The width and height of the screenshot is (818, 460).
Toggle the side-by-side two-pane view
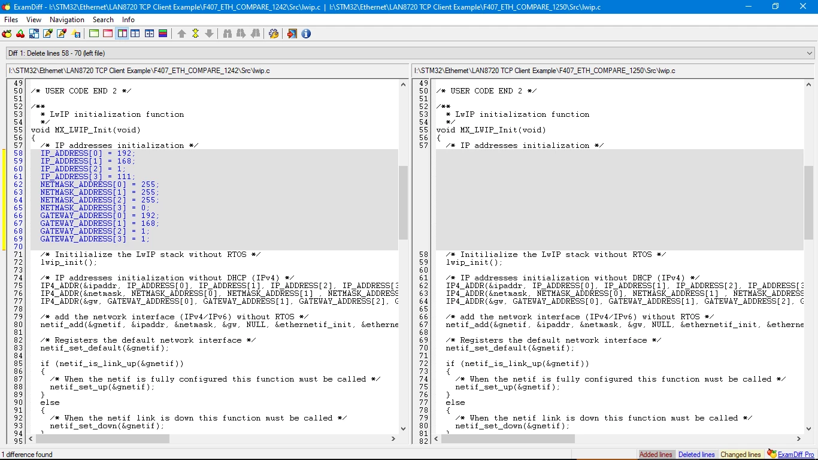(x=122, y=34)
